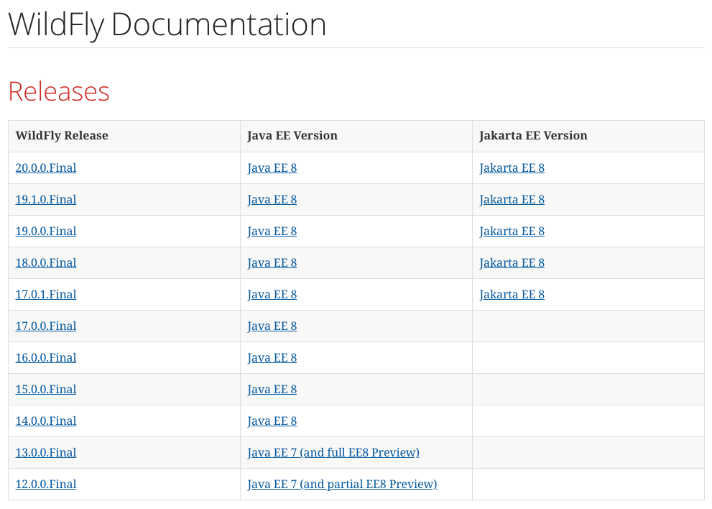The width and height of the screenshot is (712, 509).
Task: Follow Jakarta EE 8 link for 20.0.0.Final
Action: (512, 168)
